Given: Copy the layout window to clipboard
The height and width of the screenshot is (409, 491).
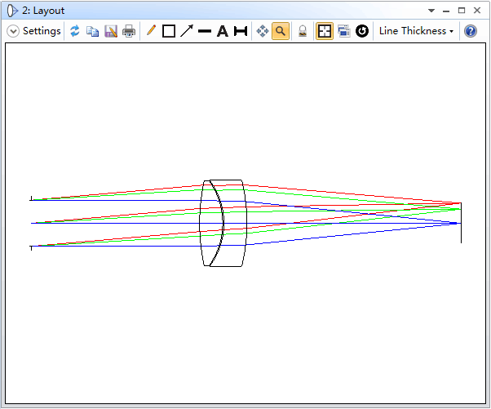Looking at the screenshot, I should coord(93,31).
